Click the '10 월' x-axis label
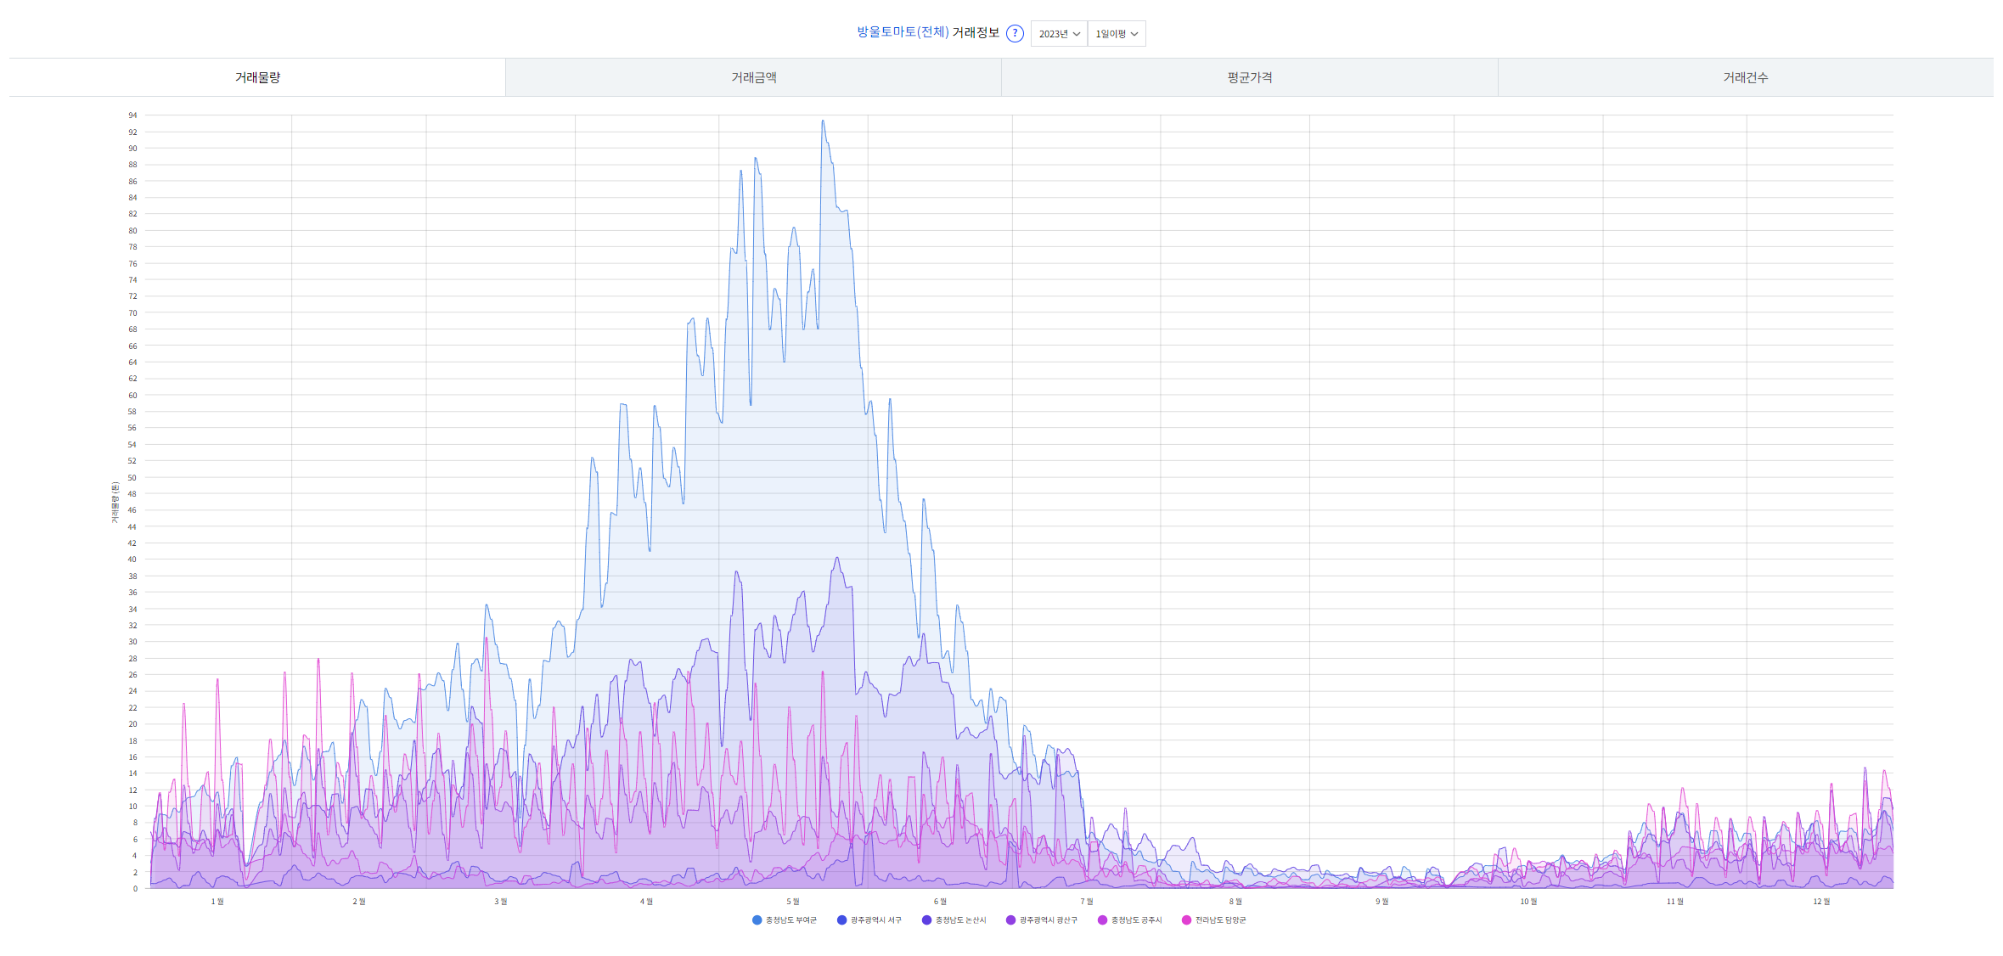Screen dimensions: 2003x956 point(1528,902)
